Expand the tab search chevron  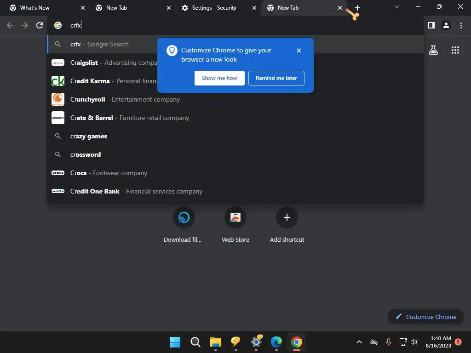(397, 6)
